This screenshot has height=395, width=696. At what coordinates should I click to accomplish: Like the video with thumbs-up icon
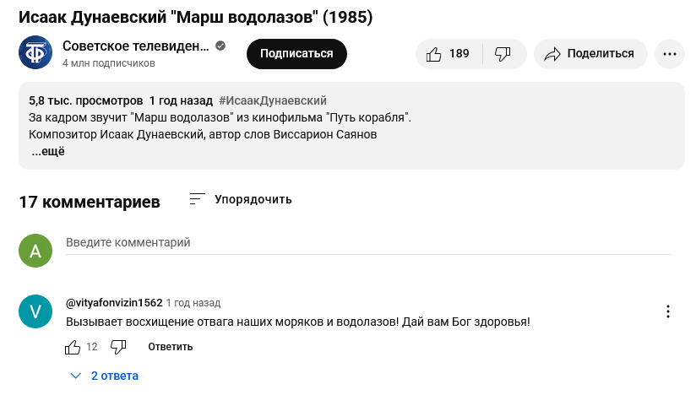pyautogui.click(x=449, y=54)
